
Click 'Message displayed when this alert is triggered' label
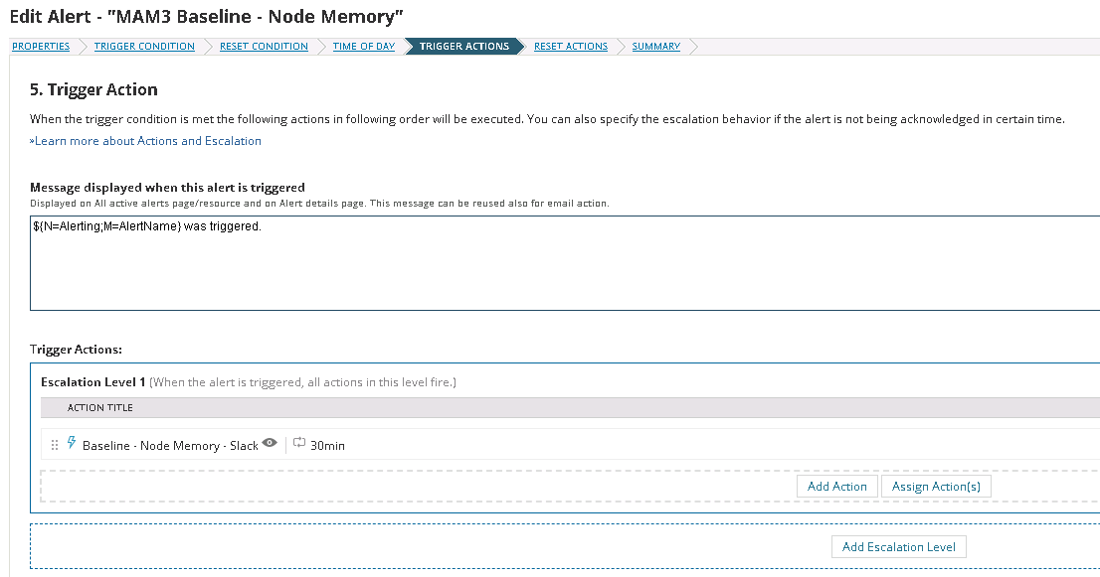(x=168, y=188)
